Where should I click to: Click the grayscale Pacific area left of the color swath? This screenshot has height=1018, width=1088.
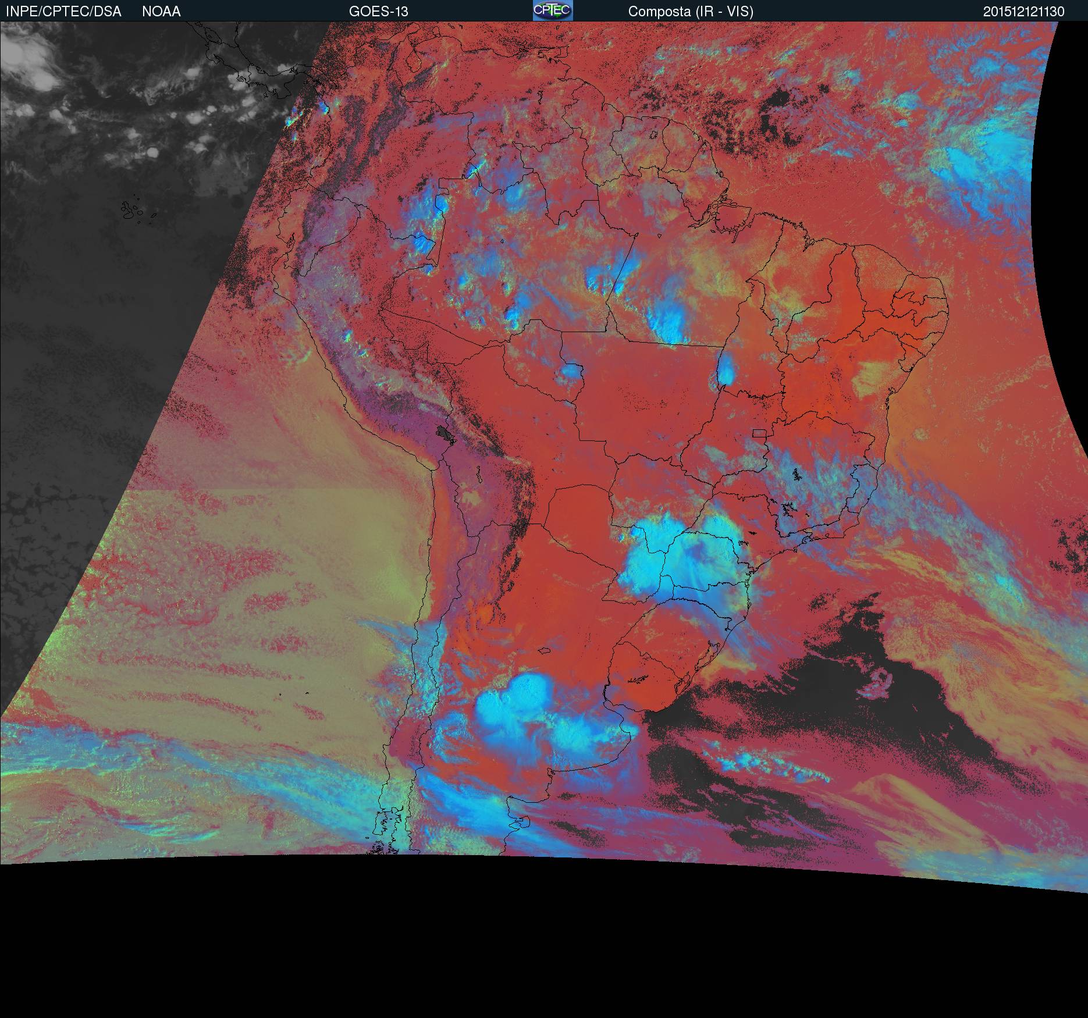tap(87, 349)
